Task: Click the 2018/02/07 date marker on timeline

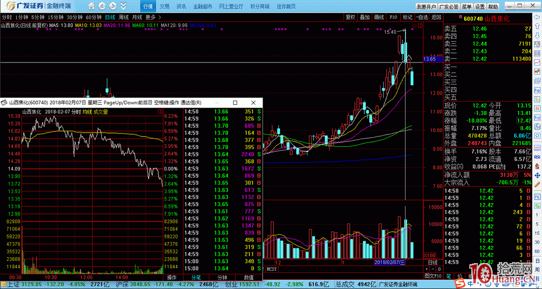Action: [389, 263]
